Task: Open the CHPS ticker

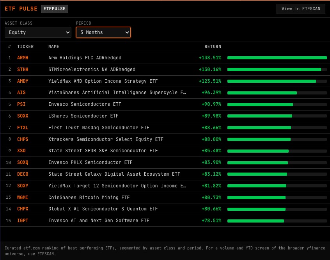Action: (23, 139)
